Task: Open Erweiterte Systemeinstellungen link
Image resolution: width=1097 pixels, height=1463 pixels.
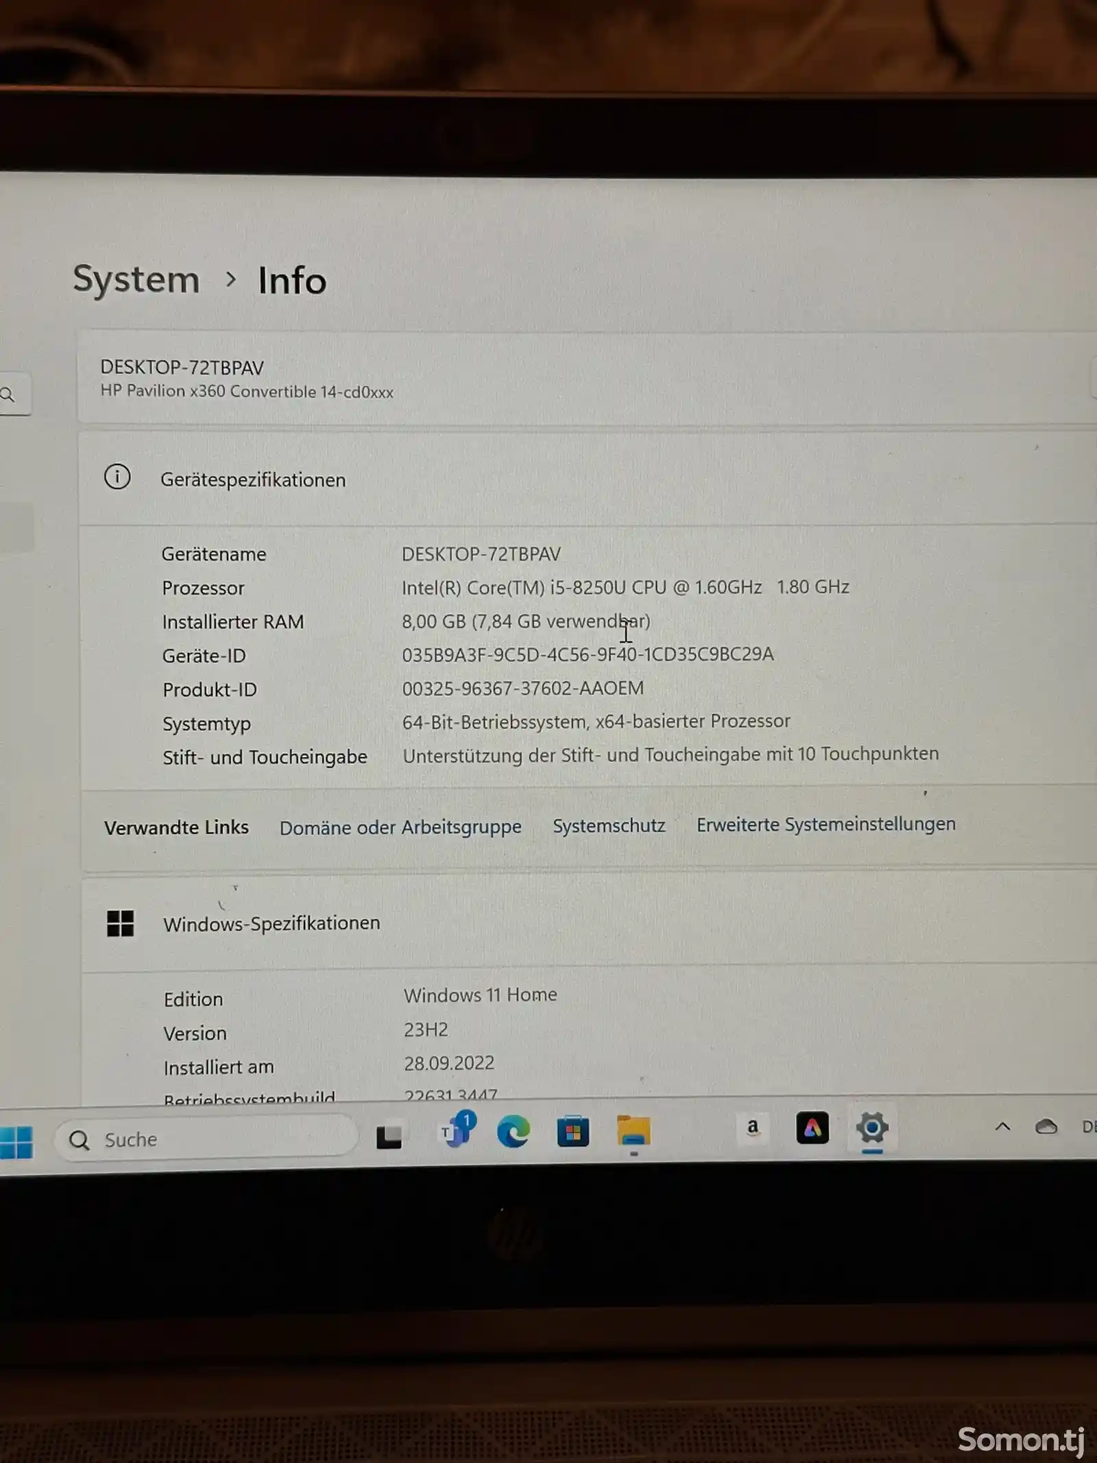Action: coord(826,824)
